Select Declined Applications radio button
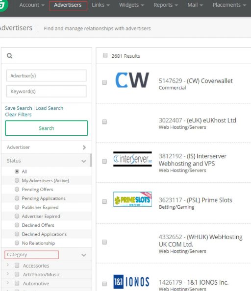This screenshot has width=251, height=291. pos(17,234)
